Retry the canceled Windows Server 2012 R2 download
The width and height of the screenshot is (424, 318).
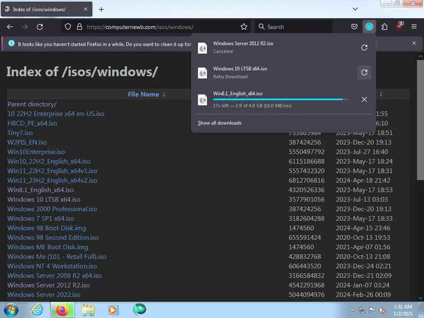click(364, 48)
